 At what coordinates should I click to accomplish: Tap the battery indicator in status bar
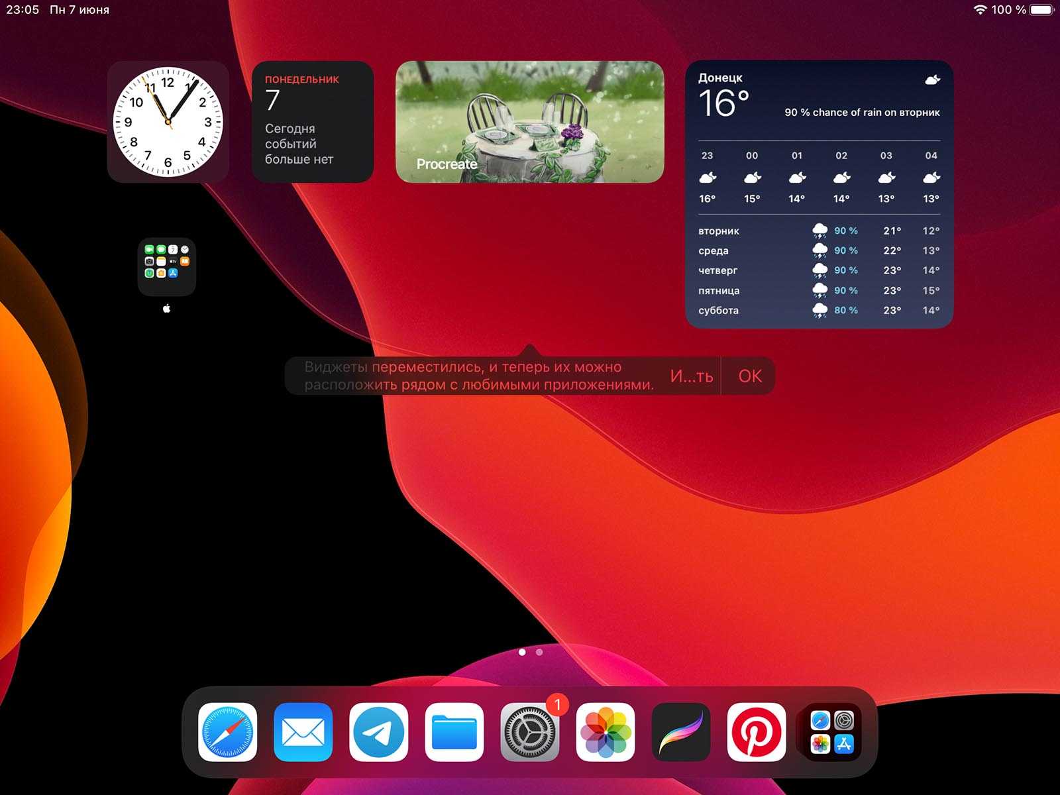click(1041, 10)
